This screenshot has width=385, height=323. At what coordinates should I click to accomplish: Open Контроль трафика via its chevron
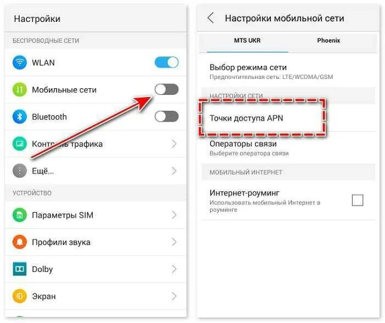coord(174,144)
